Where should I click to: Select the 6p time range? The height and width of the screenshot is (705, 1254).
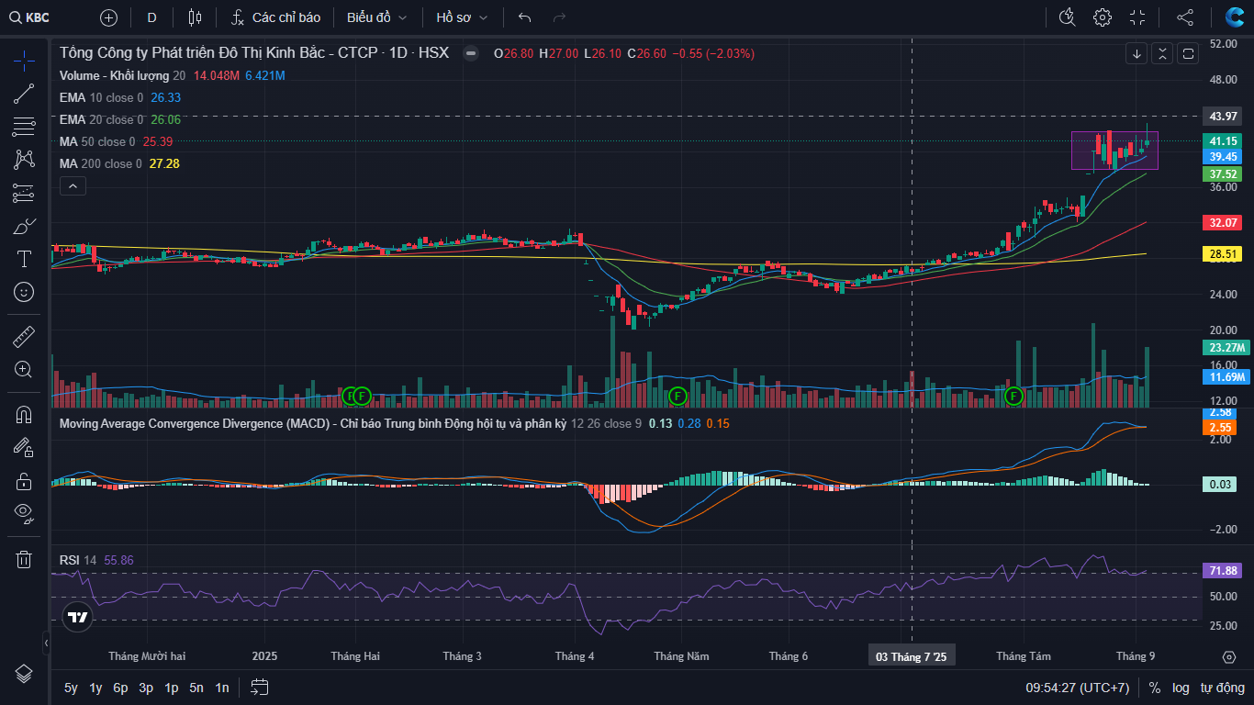click(x=120, y=688)
